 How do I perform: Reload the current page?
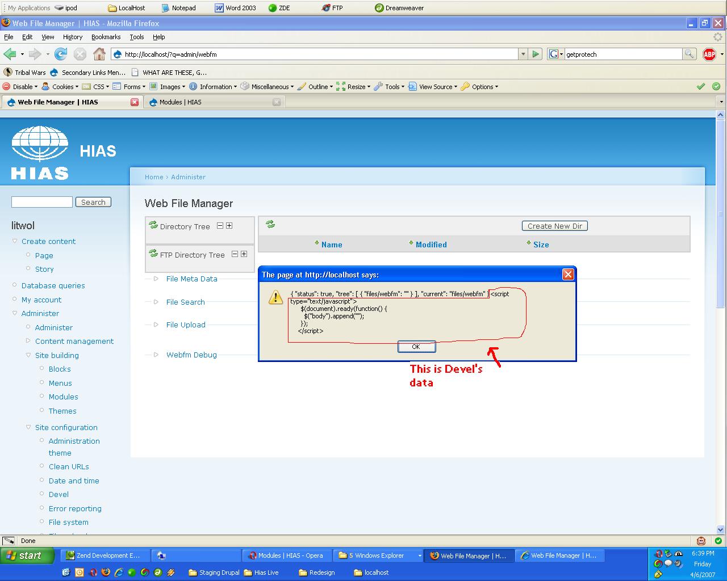pos(61,54)
